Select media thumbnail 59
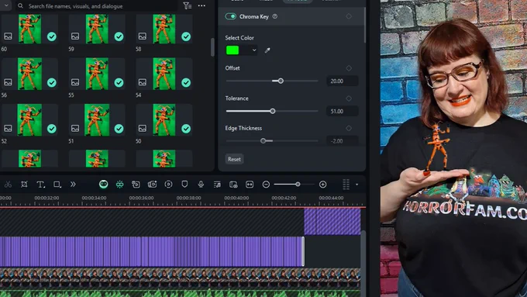Screen dimensions: 527x297 [97, 29]
